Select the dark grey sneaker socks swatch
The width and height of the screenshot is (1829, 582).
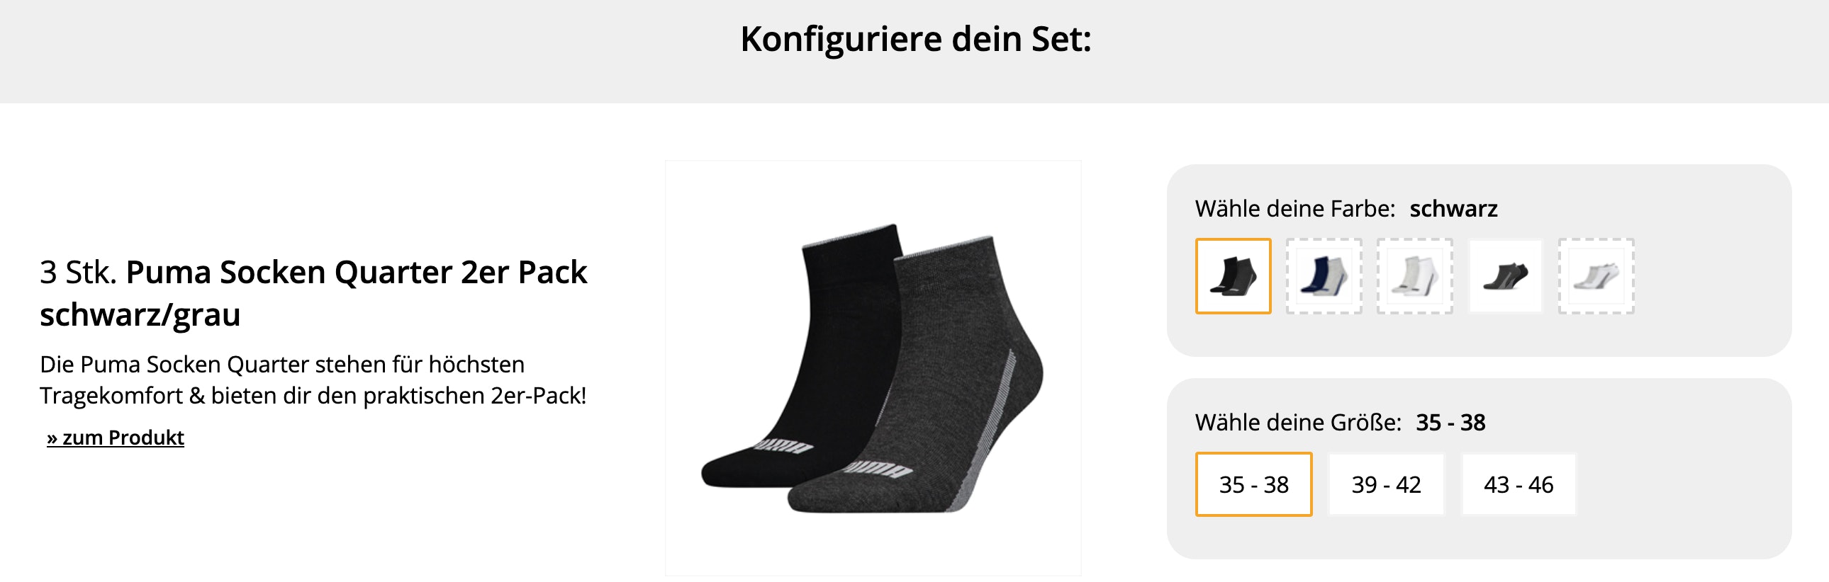point(1505,275)
